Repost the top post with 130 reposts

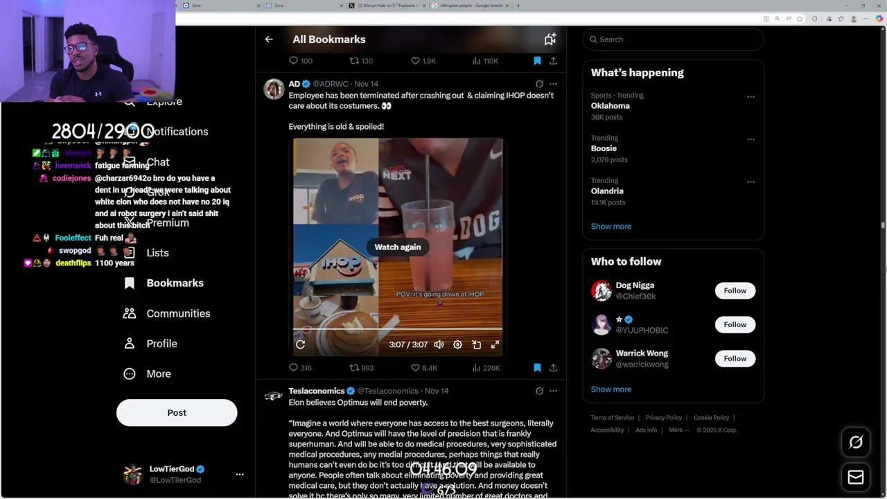[361, 61]
